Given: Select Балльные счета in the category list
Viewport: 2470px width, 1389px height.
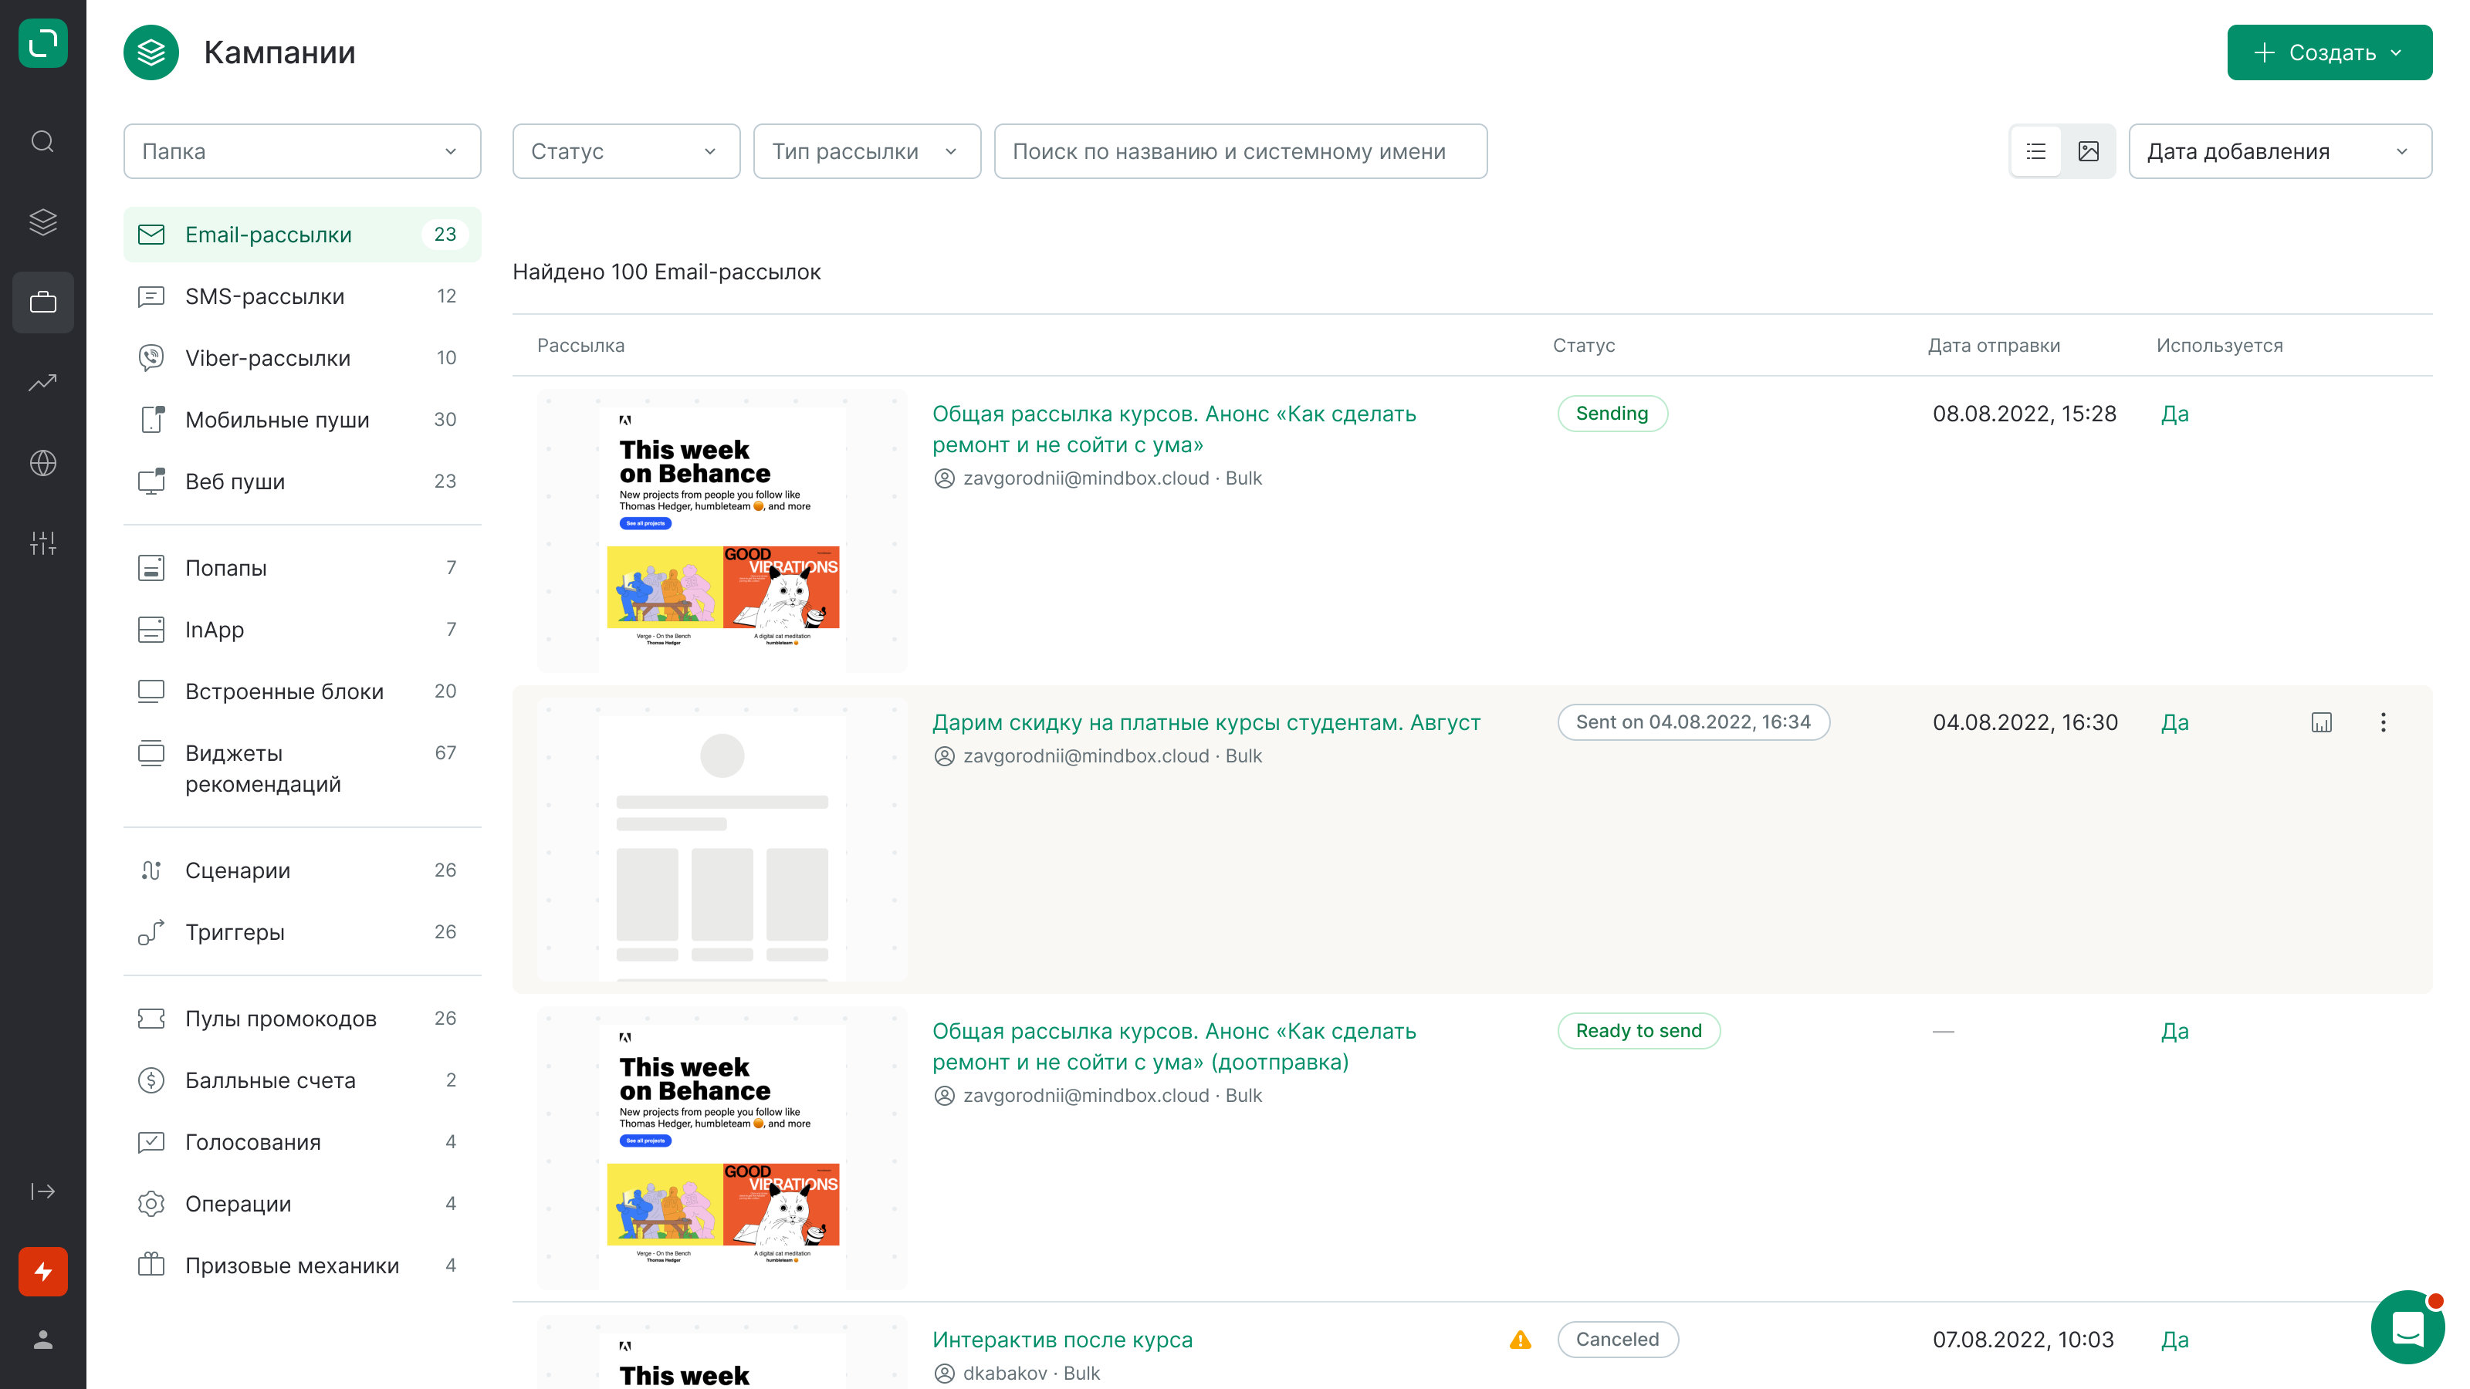Looking at the screenshot, I should [302, 1080].
